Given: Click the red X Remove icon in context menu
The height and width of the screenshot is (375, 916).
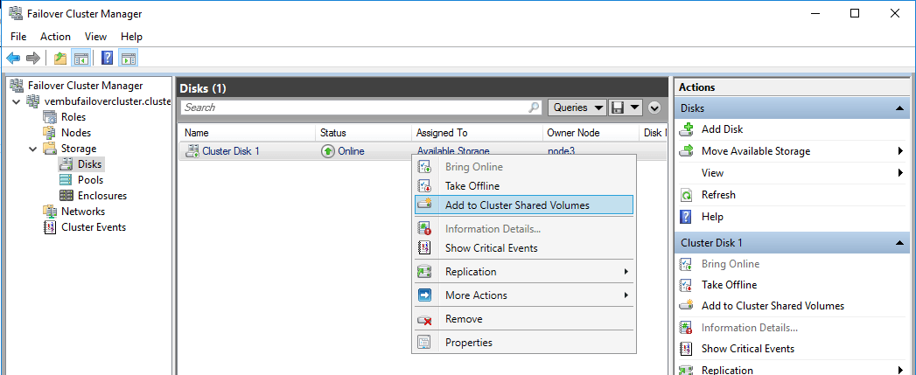Looking at the screenshot, I should (424, 320).
